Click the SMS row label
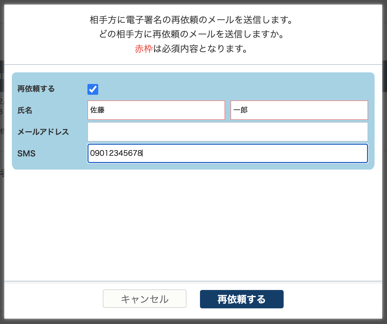 (x=26, y=153)
